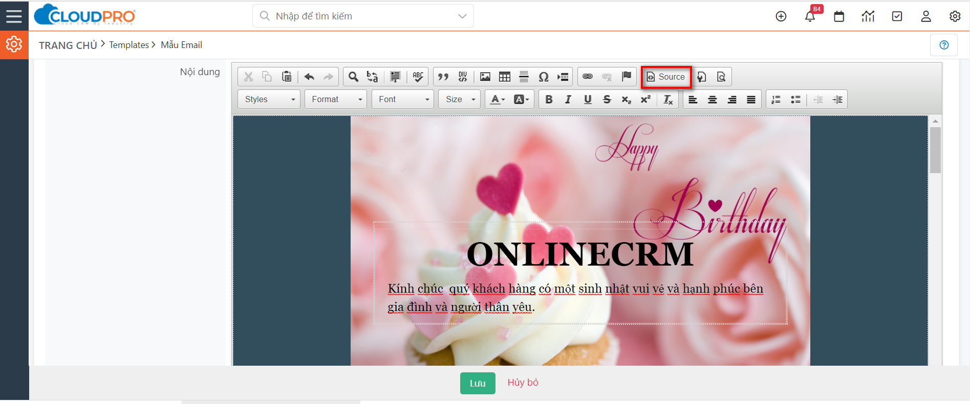Viewport: 970px width, 404px height.
Task: Insert a numbered list
Action: coord(776,99)
